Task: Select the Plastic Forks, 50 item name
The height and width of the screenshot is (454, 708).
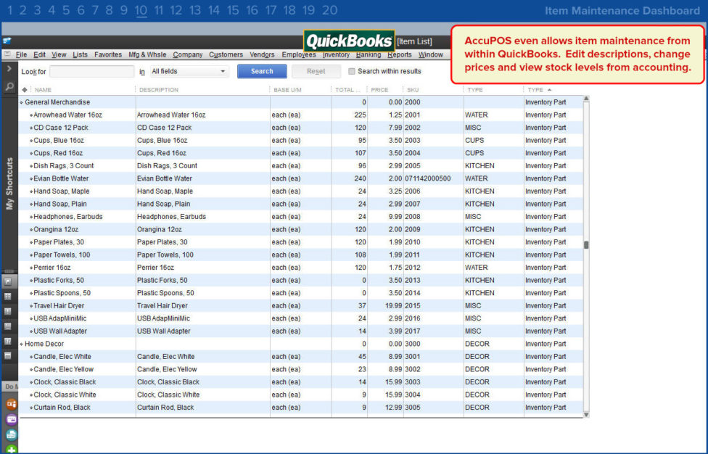Action: coord(59,280)
